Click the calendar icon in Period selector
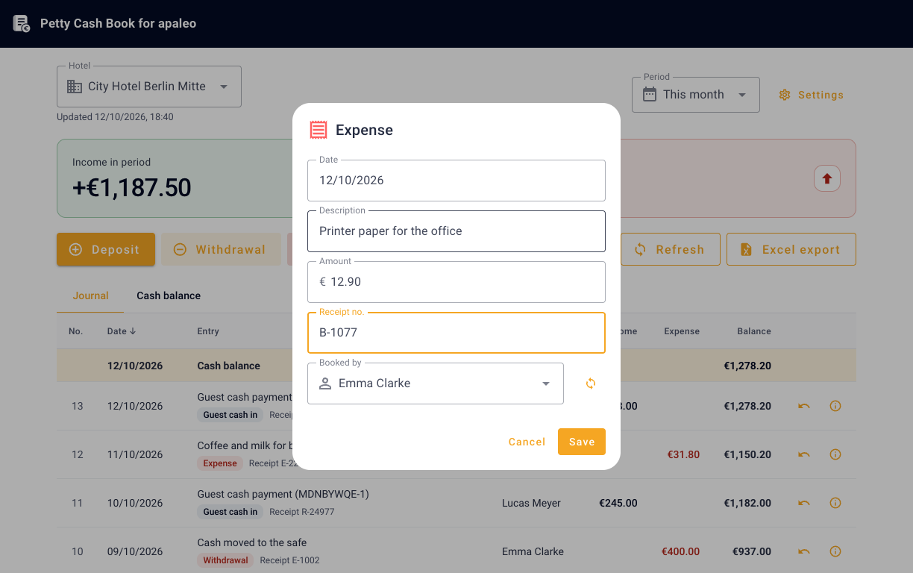 (650, 95)
